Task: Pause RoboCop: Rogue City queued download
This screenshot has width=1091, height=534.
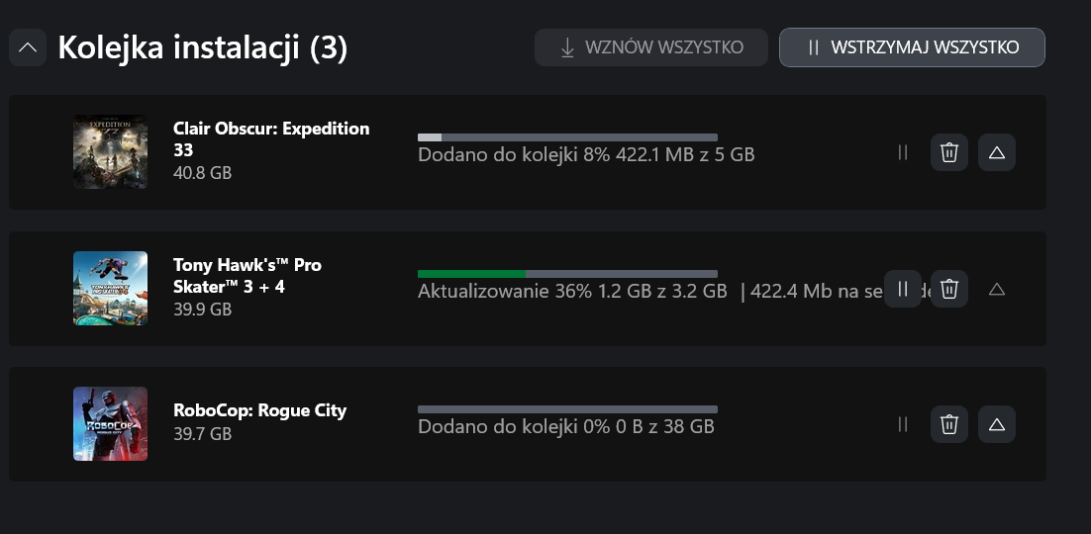Action: click(x=903, y=424)
